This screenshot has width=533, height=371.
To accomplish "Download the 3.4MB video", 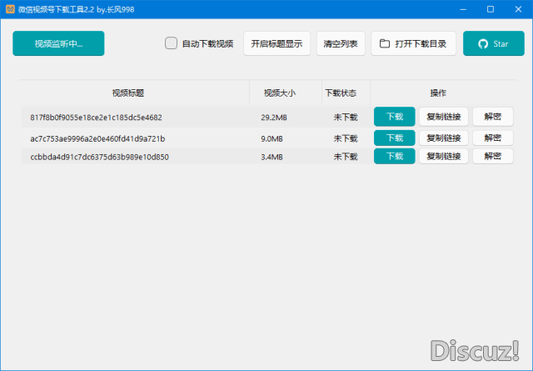I will (x=394, y=156).
